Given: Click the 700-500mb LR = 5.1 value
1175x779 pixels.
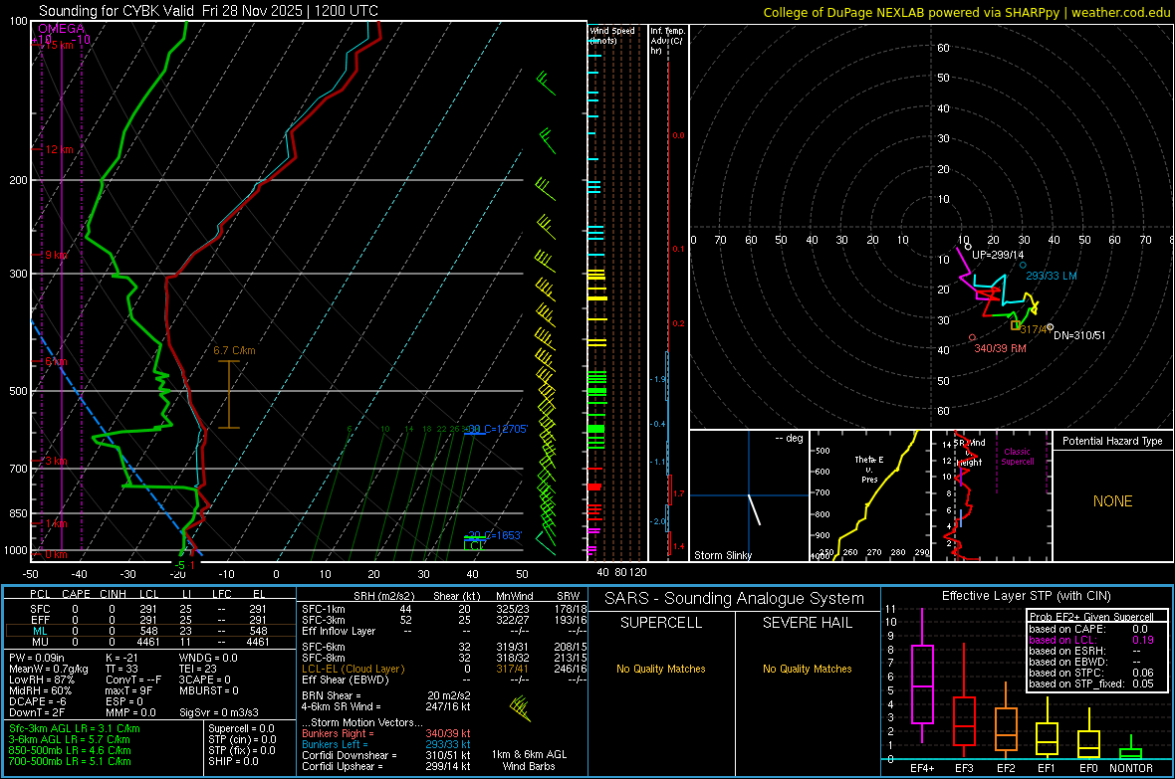Looking at the screenshot, I should (70, 761).
